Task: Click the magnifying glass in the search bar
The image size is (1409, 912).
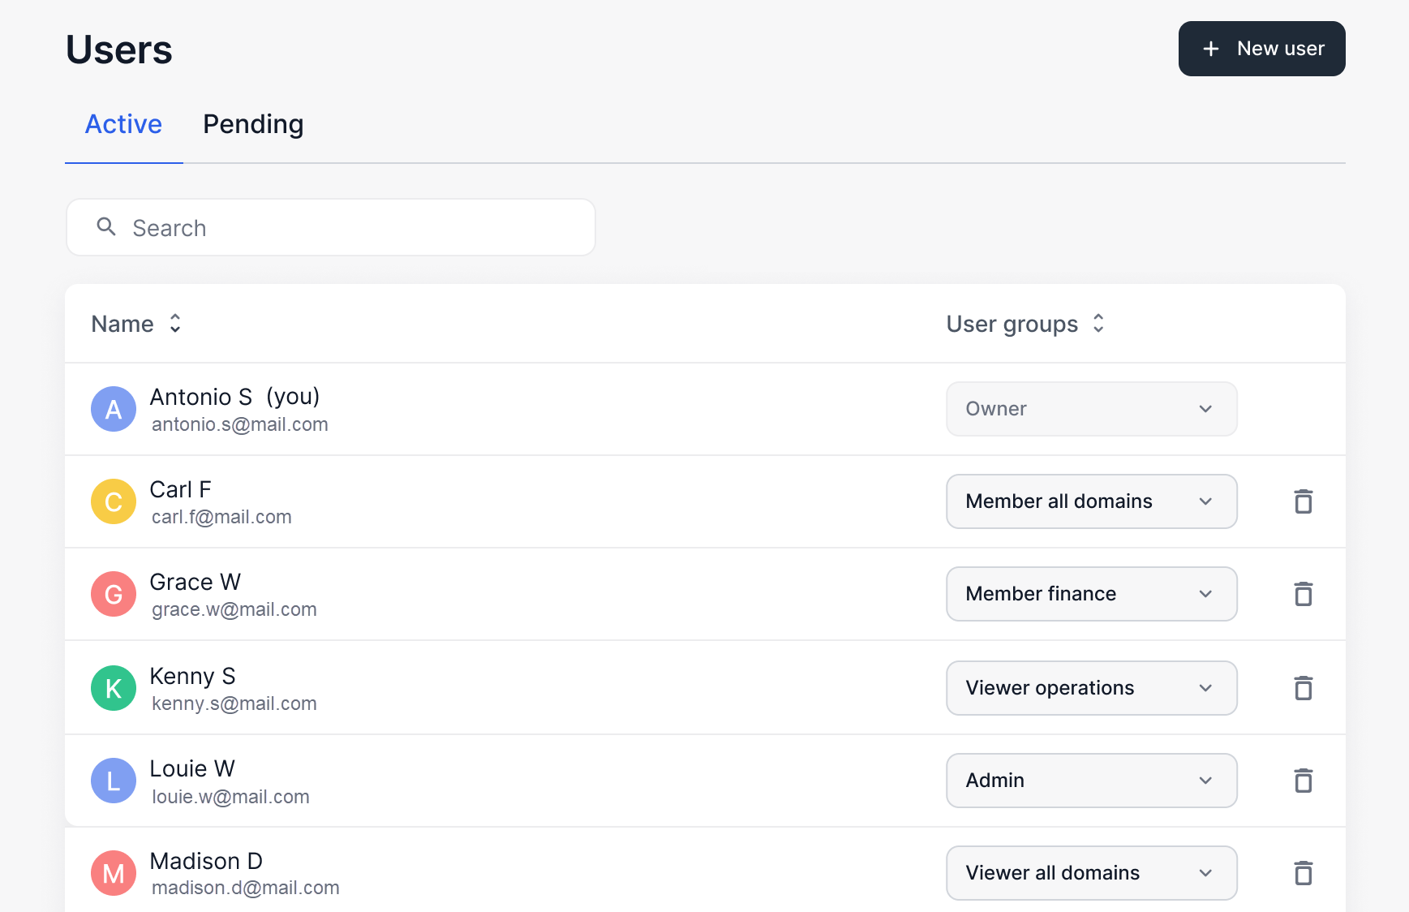Action: tap(106, 227)
